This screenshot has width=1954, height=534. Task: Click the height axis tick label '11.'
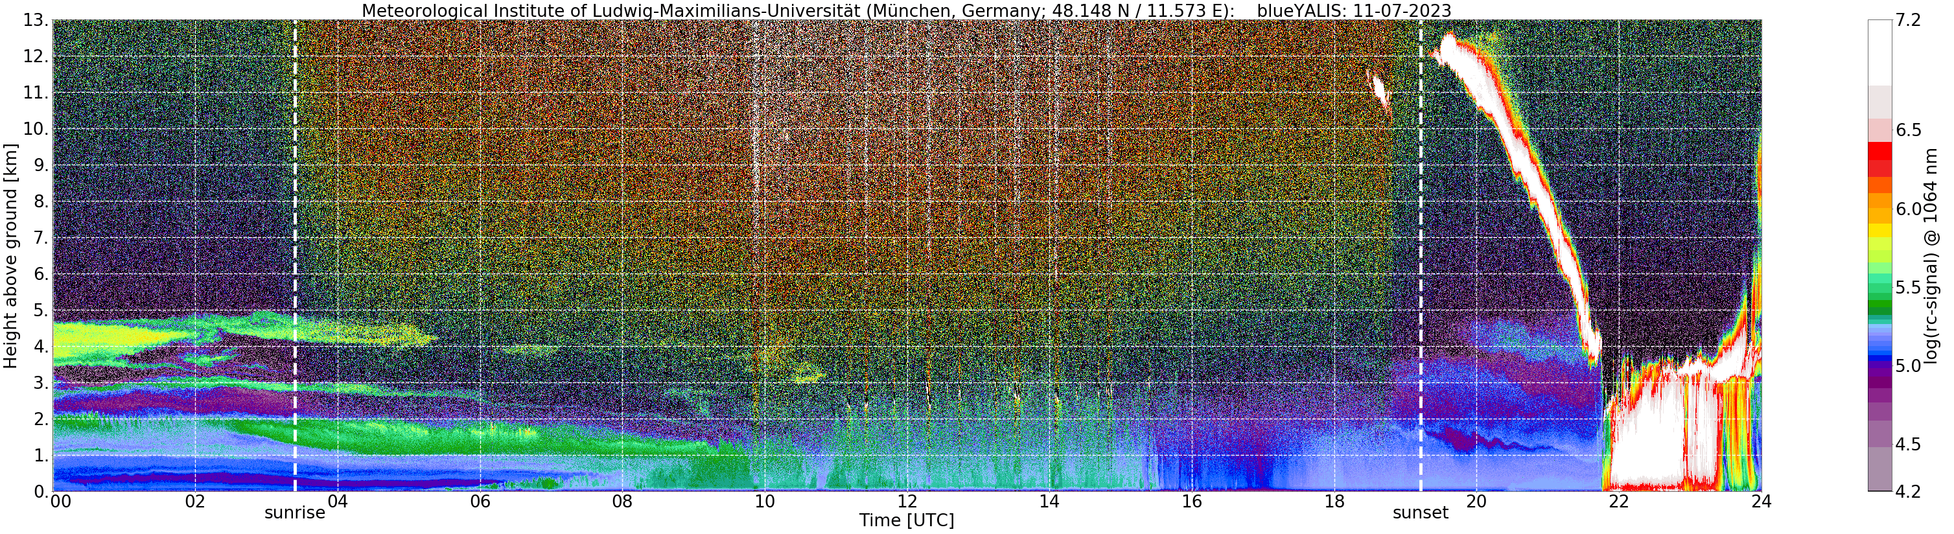[x=36, y=93]
